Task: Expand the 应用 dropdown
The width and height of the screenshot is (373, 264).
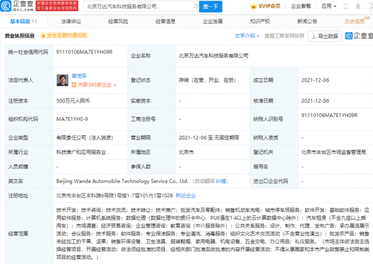Action: pyautogui.click(x=328, y=6)
